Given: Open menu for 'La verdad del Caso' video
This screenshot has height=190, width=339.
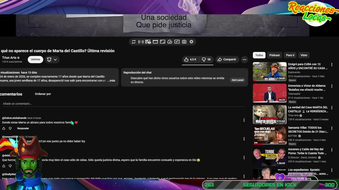Looking at the screenshot, I should [332, 108].
